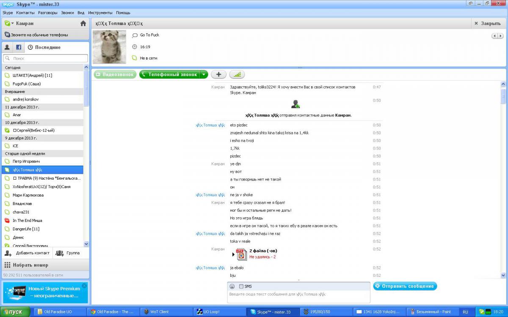Open the failed JPG file icon
The width and height of the screenshot is (508, 317).
click(x=242, y=254)
